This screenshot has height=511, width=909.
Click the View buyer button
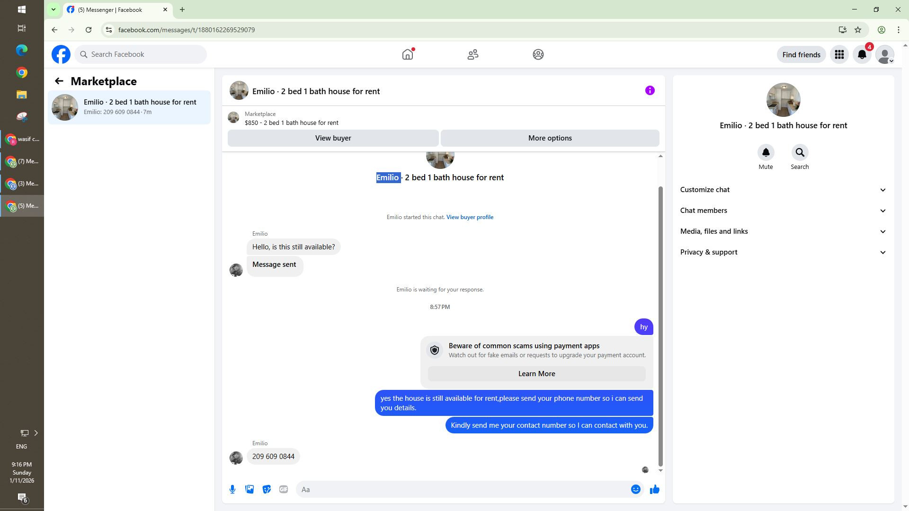[333, 138]
